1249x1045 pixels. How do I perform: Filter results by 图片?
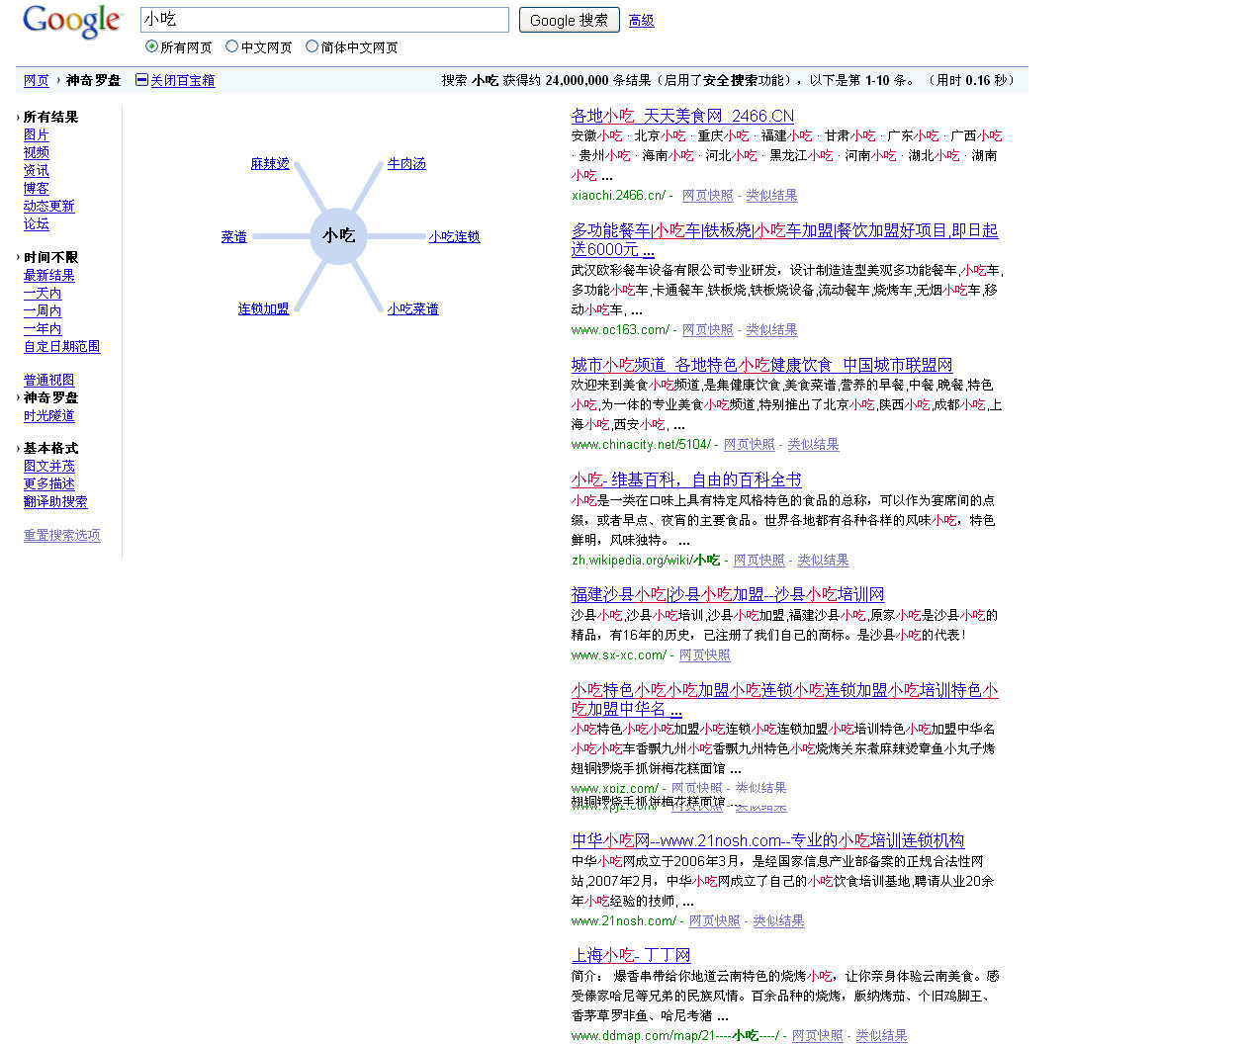(x=36, y=135)
